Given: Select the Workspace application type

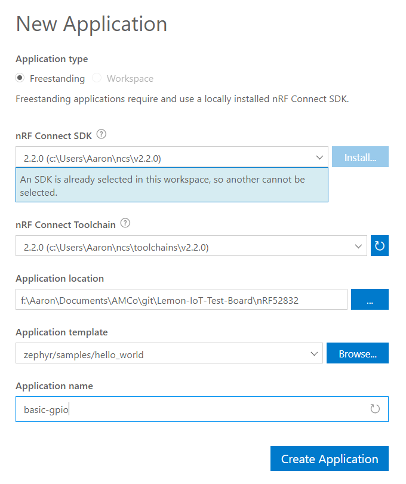Looking at the screenshot, I should click(x=97, y=78).
